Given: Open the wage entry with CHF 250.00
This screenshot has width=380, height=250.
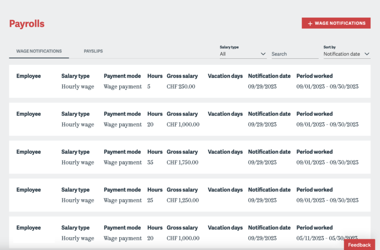Looking at the screenshot, I should [181, 86].
